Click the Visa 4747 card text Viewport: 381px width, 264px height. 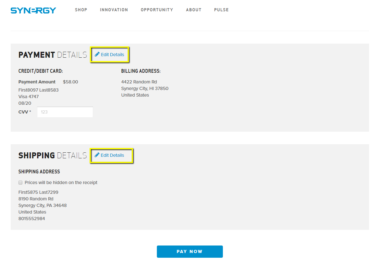click(x=29, y=97)
